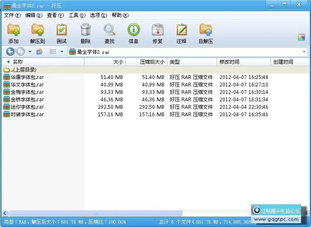Image resolution: width=311 pixels, height=227 pixels.
Task: Open the 帮助(H) menu
Action: (120, 15)
